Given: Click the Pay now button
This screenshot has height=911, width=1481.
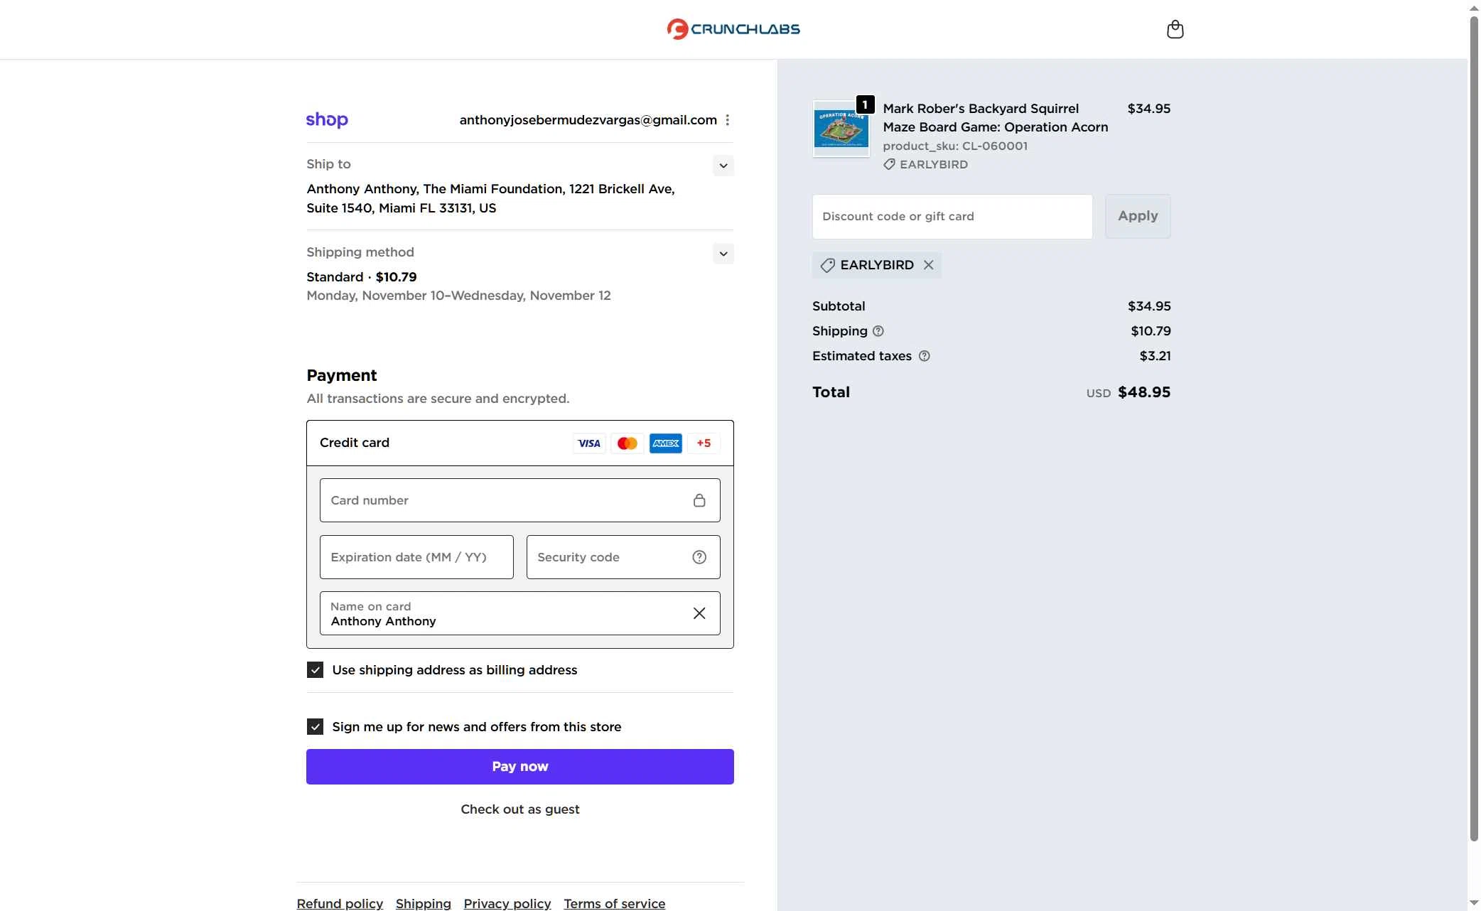Looking at the screenshot, I should click(519, 766).
